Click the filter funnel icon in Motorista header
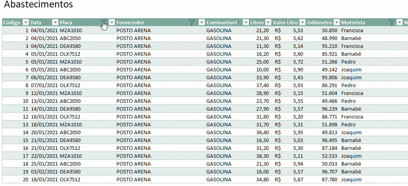Screen dimensions: 408x186 pos(391,22)
